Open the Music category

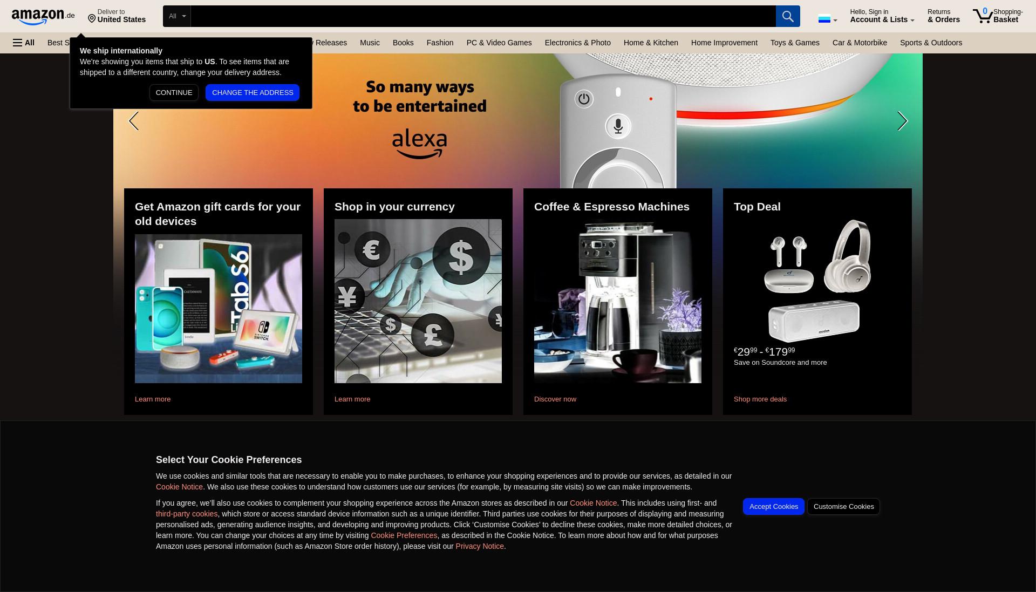(x=370, y=43)
